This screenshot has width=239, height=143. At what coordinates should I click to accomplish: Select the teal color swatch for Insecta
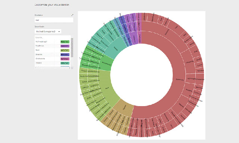[65, 63]
